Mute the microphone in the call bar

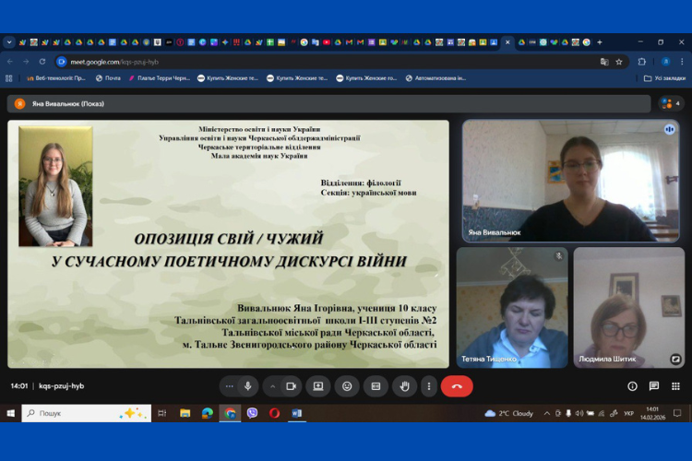pyautogui.click(x=248, y=386)
